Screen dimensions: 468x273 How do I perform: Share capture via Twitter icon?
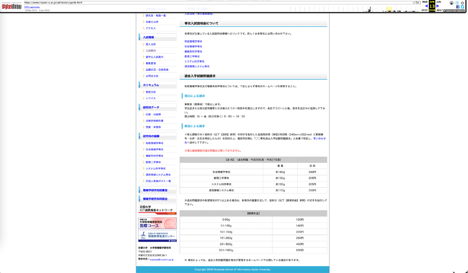462,7
